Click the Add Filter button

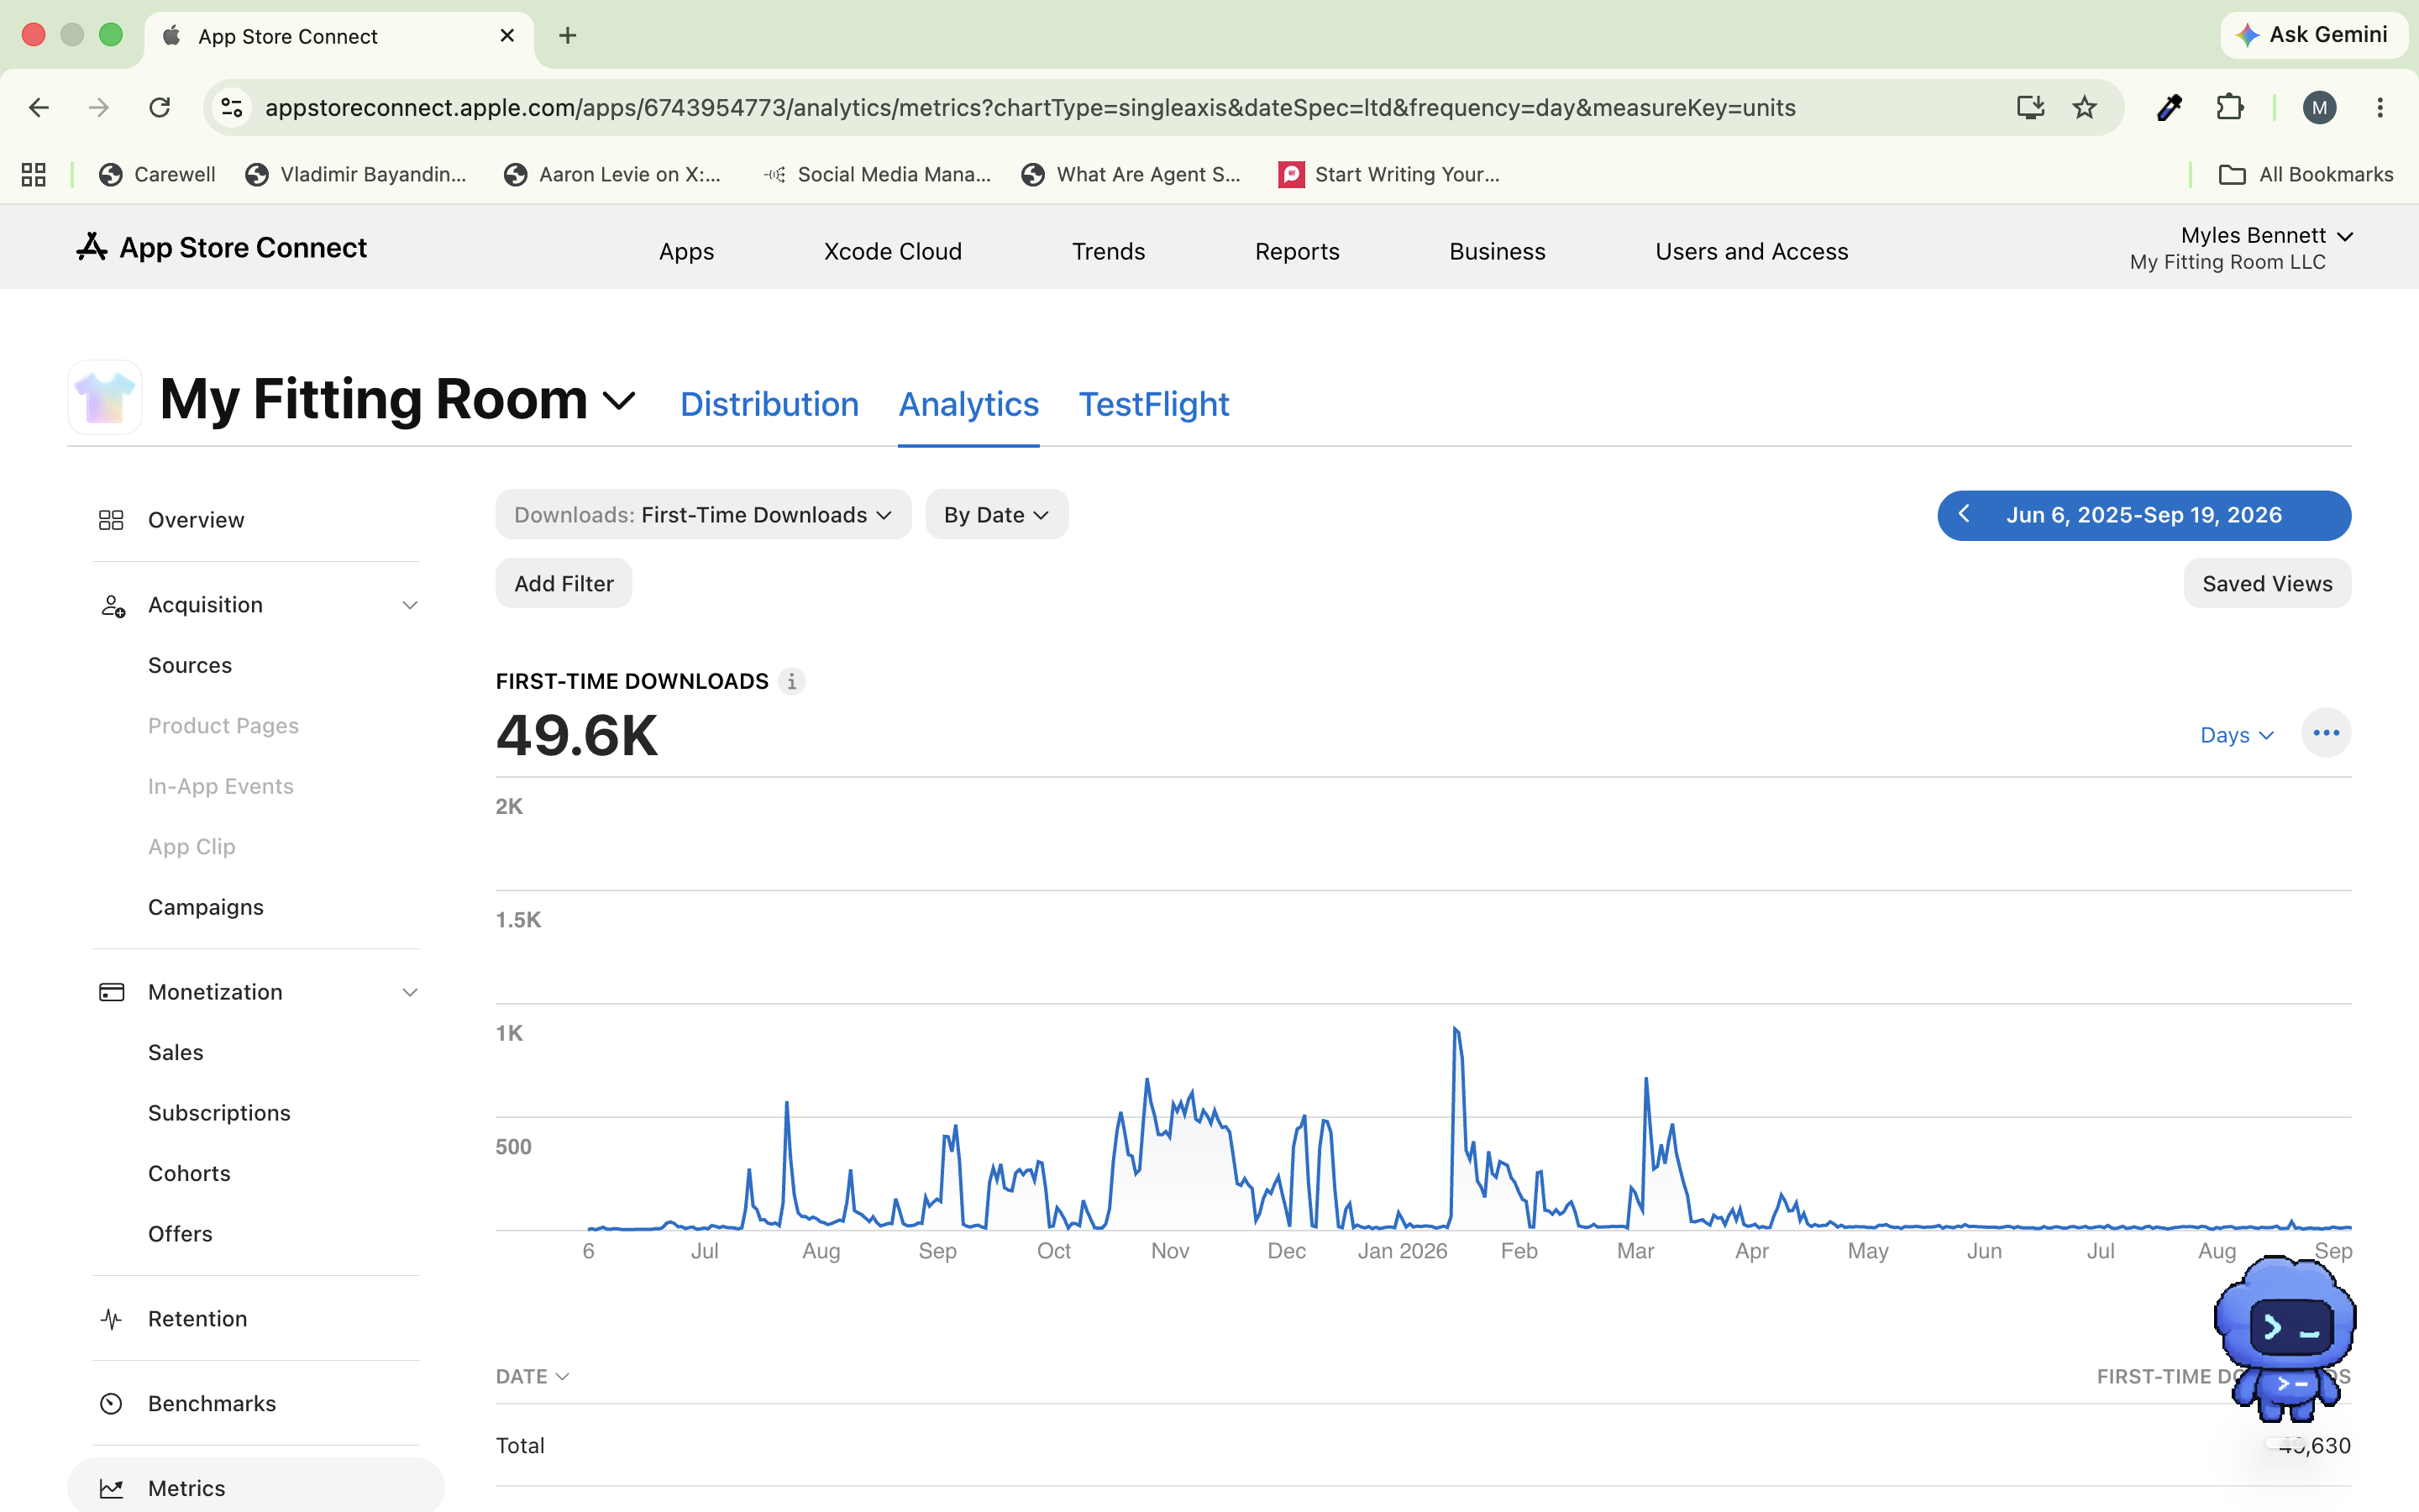tap(564, 584)
